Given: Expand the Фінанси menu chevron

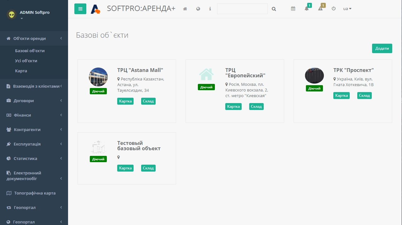Looking at the screenshot, I should [x=61, y=115].
